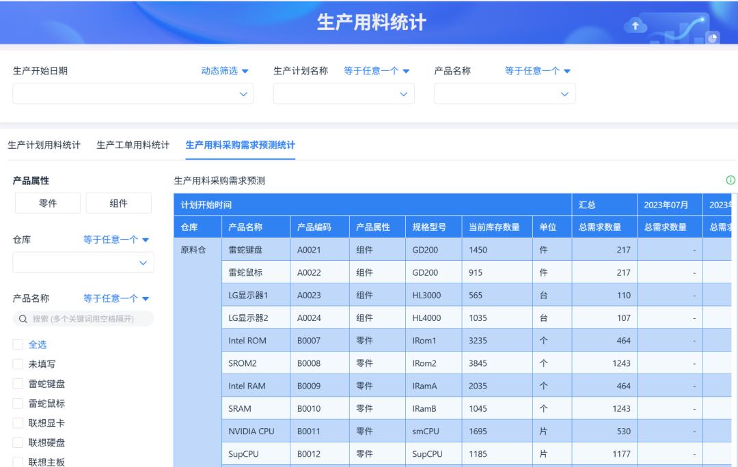Toggle the 联想显卡 checkbox
Image resolution: width=738 pixels, height=467 pixels.
point(18,423)
